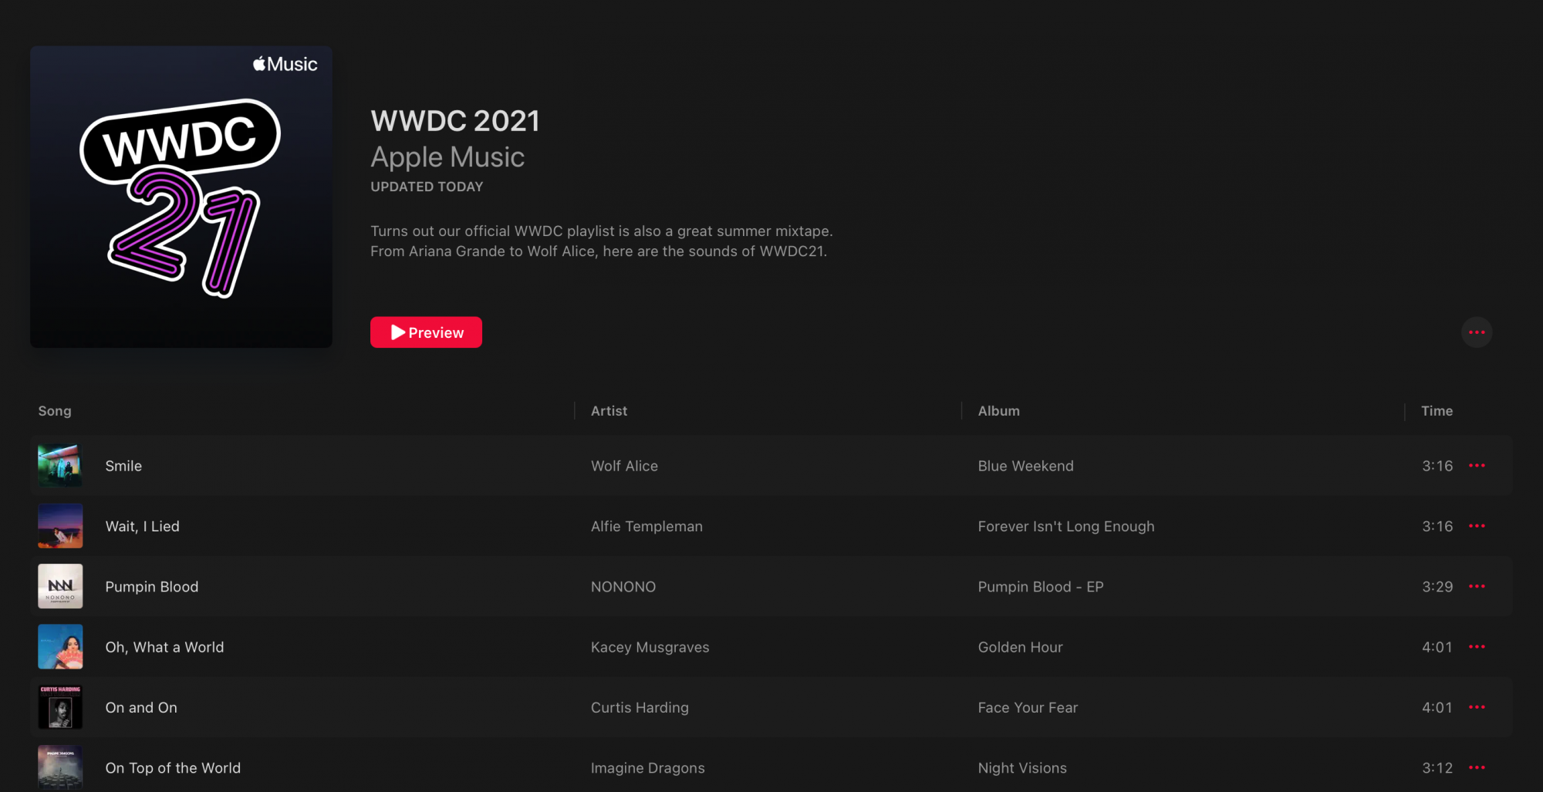Open the Night Visions album
Image resolution: width=1543 pixels, height=792 pixels.
1022,768
